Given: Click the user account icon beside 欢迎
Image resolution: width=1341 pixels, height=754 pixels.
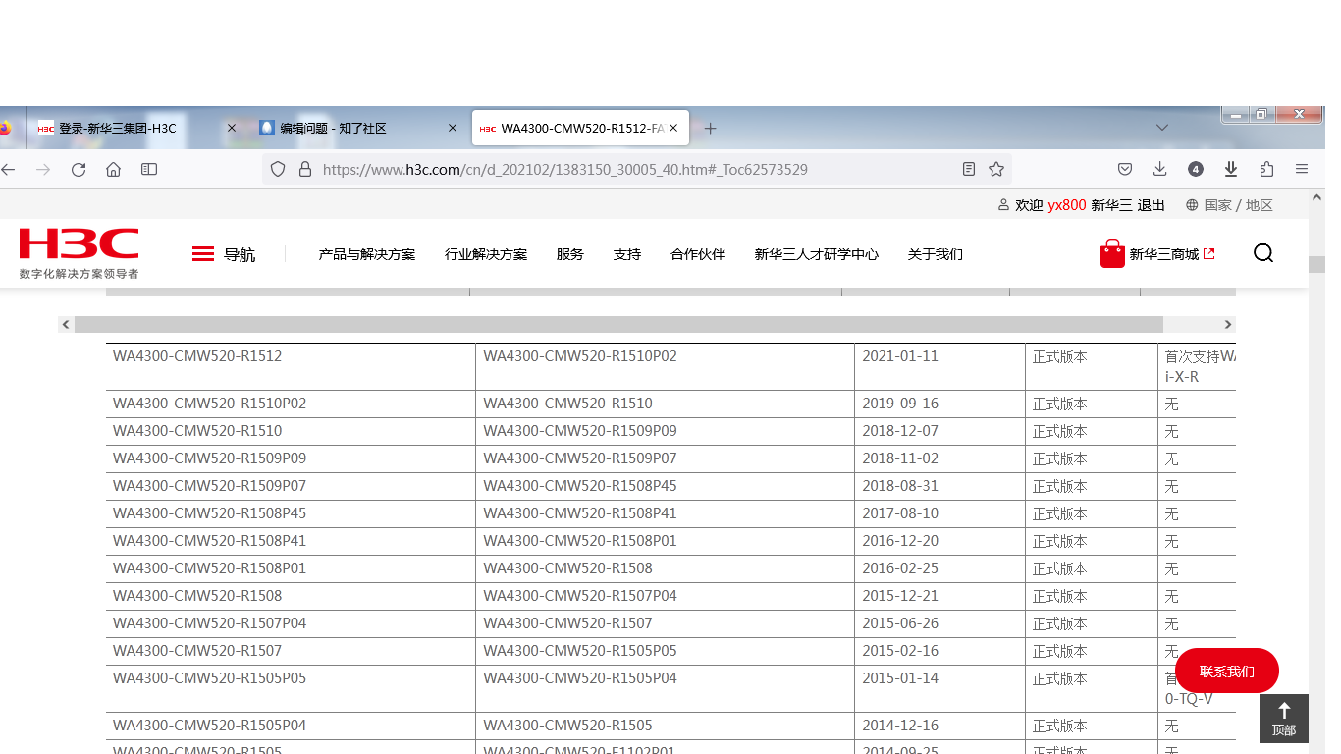Looking at the screenshot, I should [1003, 205].
